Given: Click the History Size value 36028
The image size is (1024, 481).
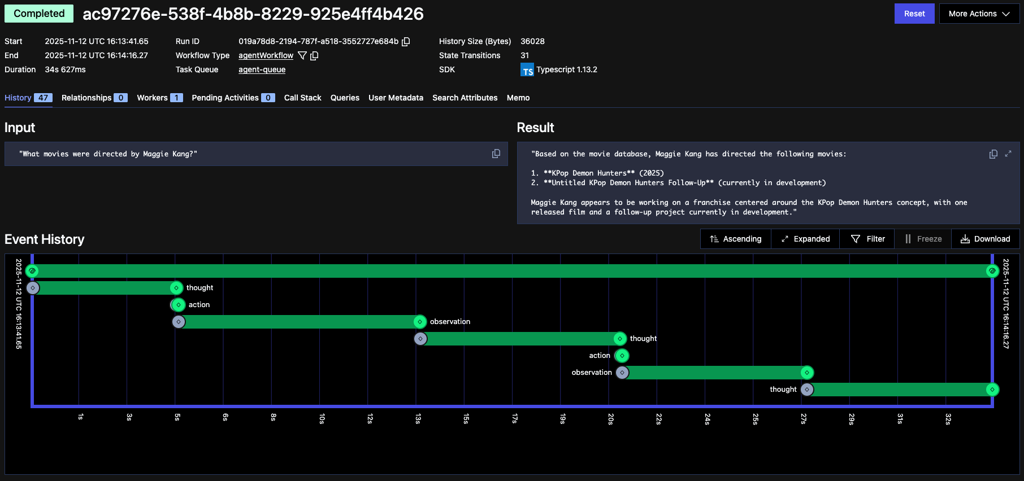Looking at the screenshot, I should pyautogui.click(x=532, y=41).
